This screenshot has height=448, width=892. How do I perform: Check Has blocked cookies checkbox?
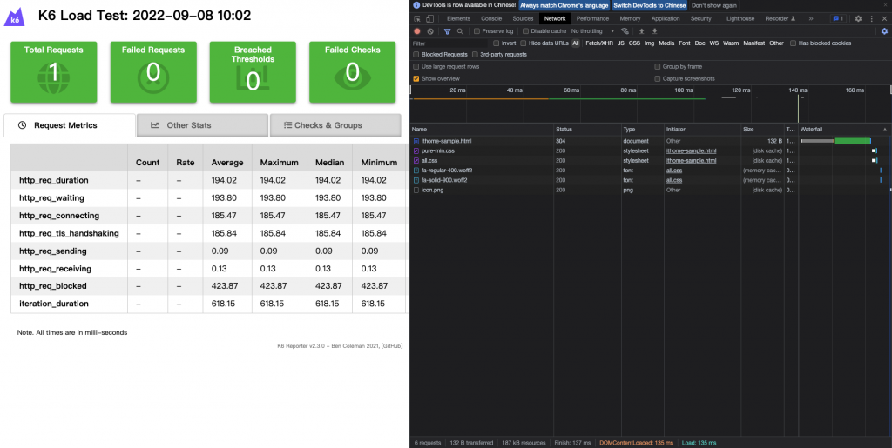click(x=793, y=43)
